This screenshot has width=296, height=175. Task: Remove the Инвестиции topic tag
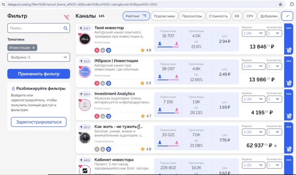[x=34, y=48]
